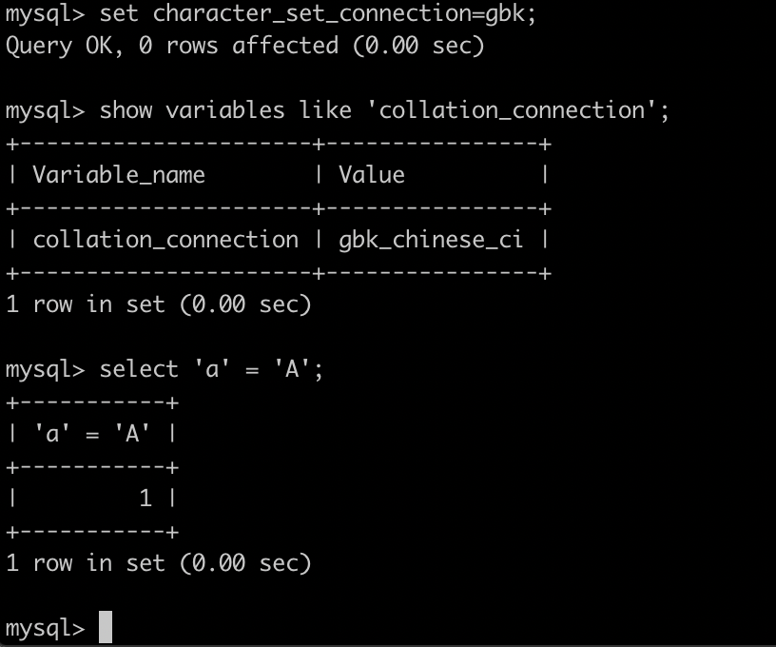Click the first '1 row in set' message

[159, 304]
